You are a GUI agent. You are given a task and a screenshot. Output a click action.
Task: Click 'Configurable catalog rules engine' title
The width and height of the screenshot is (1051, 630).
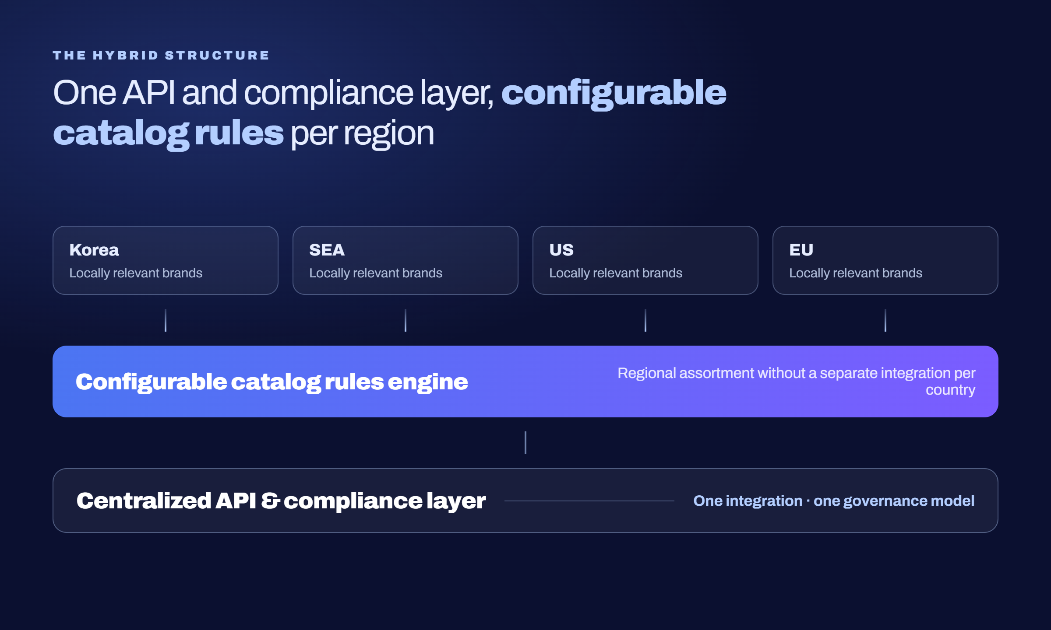(272, 382)
